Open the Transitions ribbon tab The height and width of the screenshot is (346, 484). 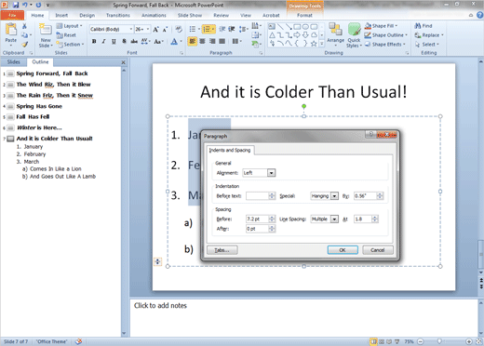pyautogui.click(x=118, y=15)
